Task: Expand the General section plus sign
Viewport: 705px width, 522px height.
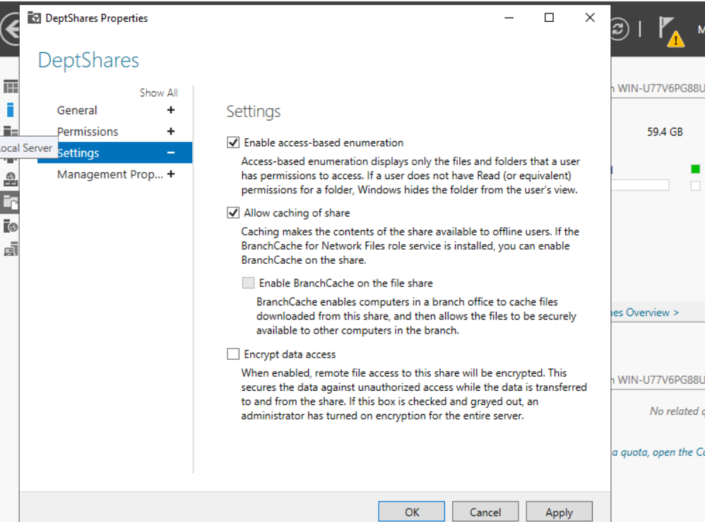Action: pos(170,110)
